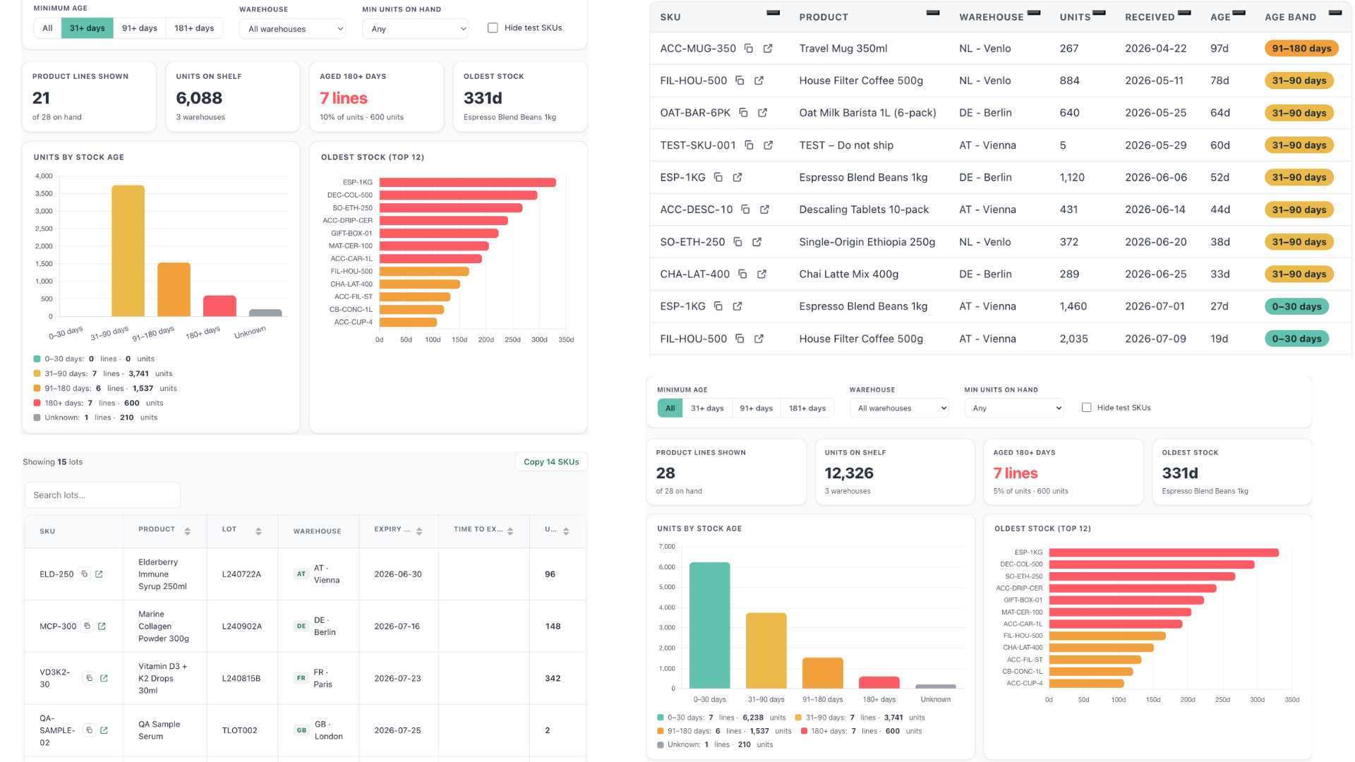Open the Any min units dropdown above the 6,088 units card
1355x762 pixels.
click(x=416, y=29)
